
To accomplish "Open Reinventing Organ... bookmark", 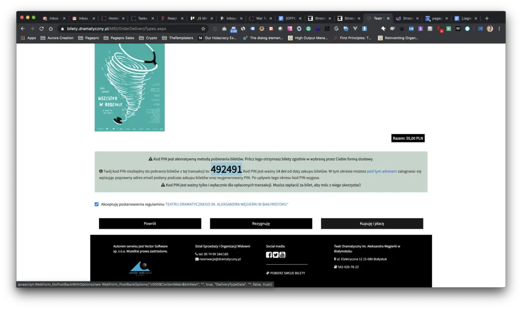I will click(x=398, y=38).
